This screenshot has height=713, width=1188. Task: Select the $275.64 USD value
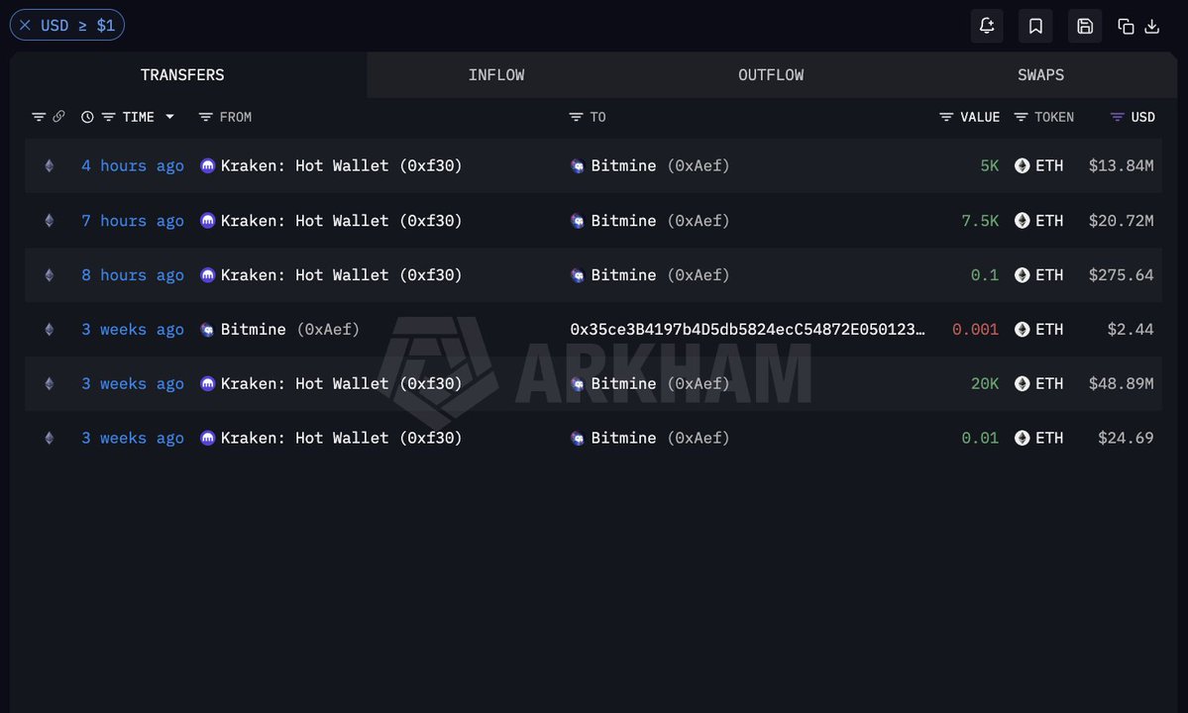pos(1121,274)
